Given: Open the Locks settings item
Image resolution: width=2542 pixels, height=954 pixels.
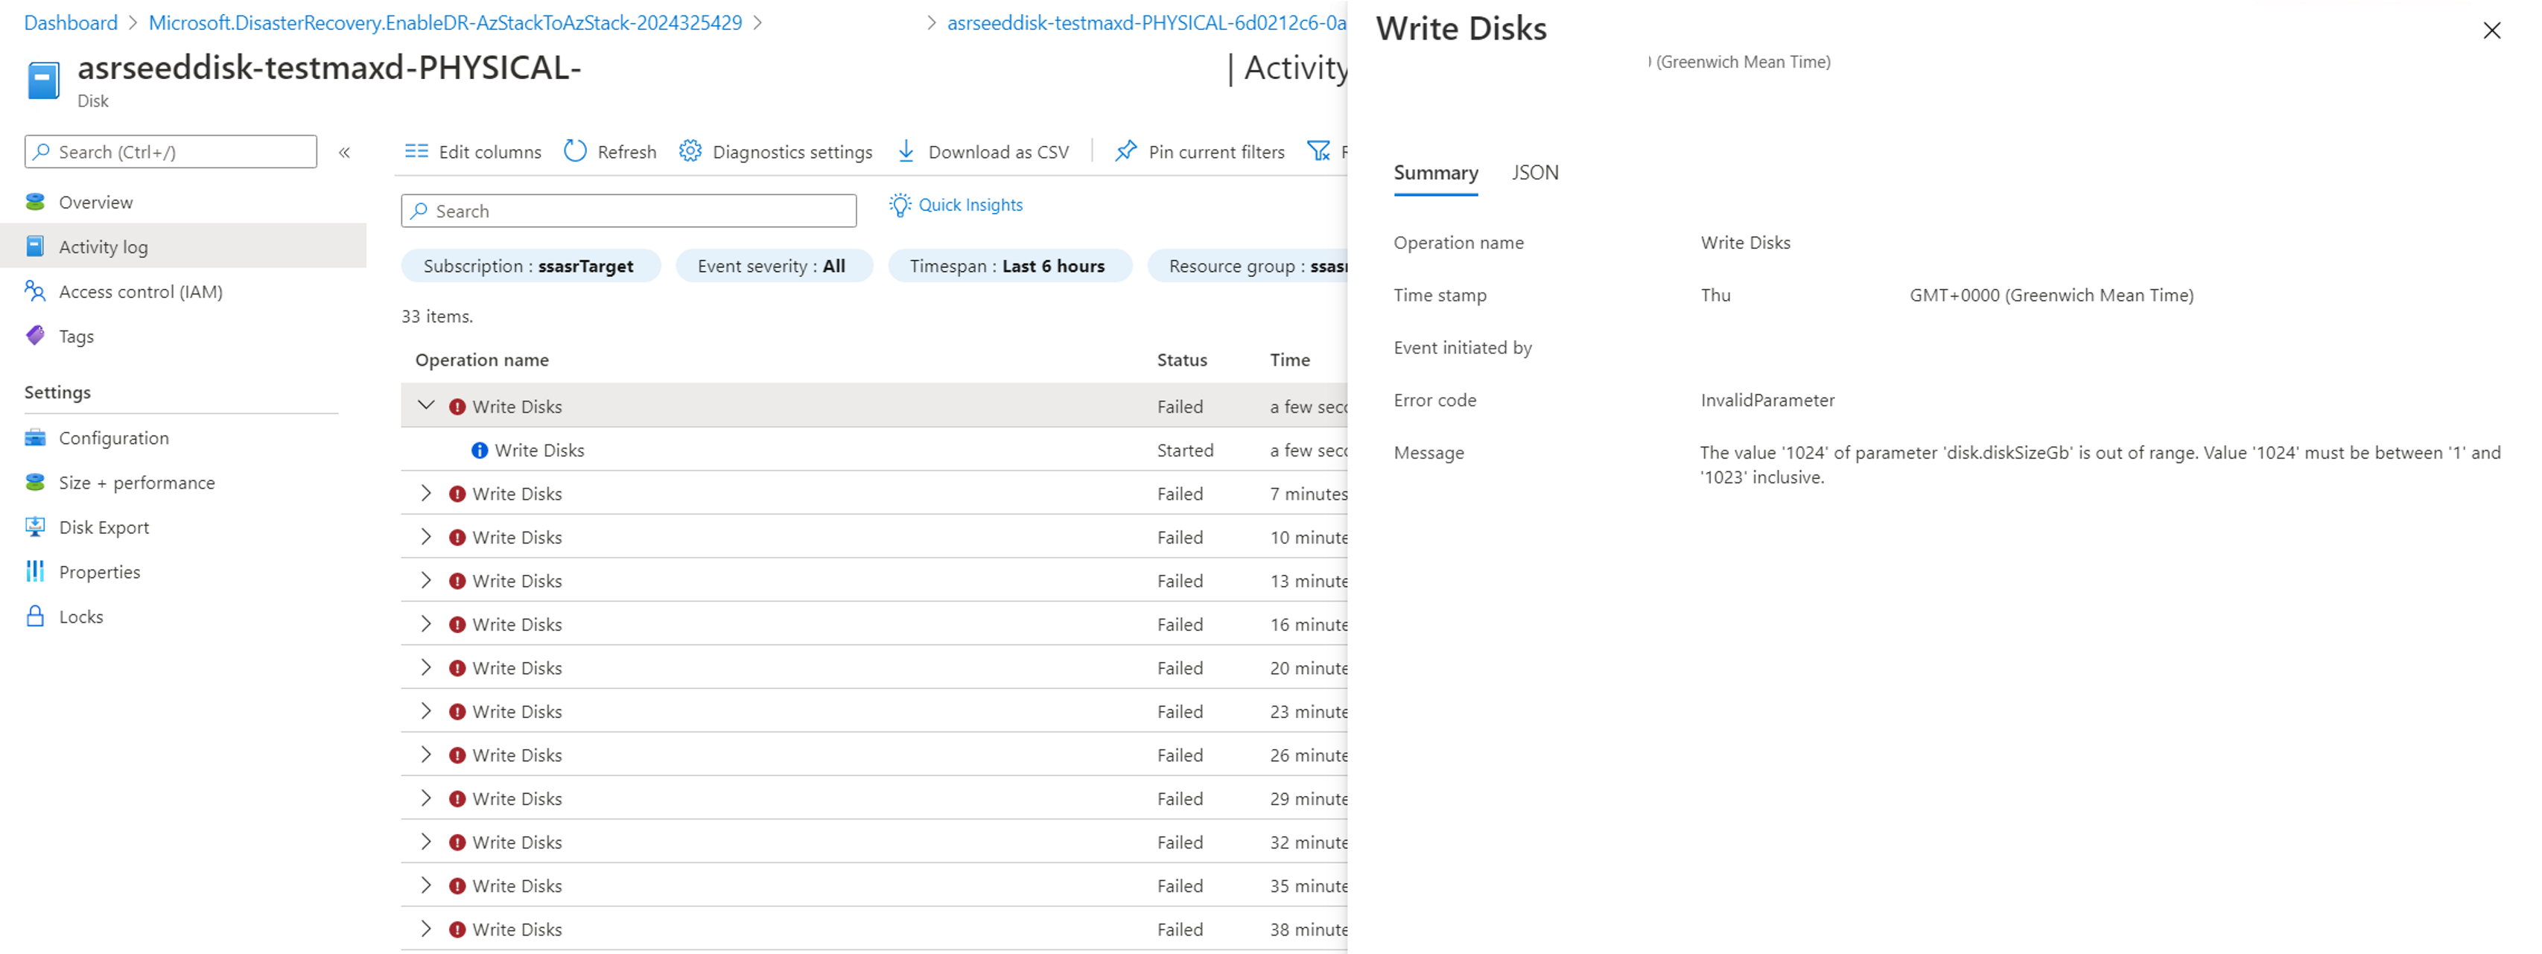Looking at the screenshot, I should (x=81, y=617).
